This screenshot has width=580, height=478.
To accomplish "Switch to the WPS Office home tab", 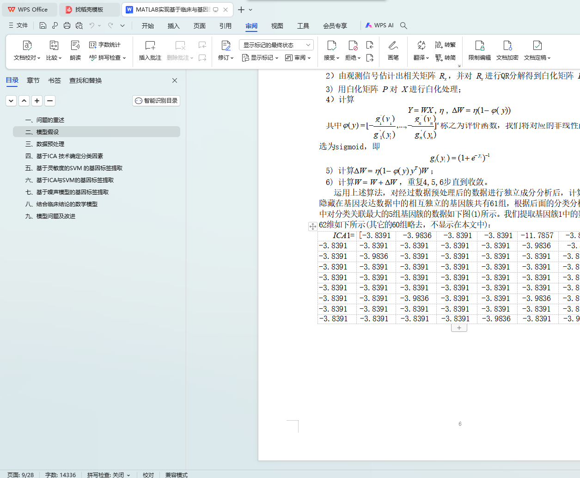I will tap(29, 9).
